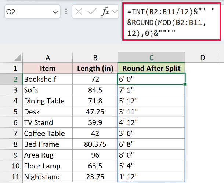Image resolution: width=224 pixels, height=183 pixels.
Task: Expand the Name Box dropdown arrow
Action: point(55,12)
